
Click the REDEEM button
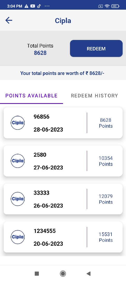point(96,49)
